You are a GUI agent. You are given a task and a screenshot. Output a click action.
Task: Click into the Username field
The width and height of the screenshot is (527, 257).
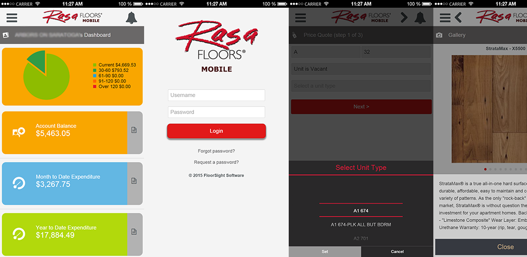(x=217, y=95)
